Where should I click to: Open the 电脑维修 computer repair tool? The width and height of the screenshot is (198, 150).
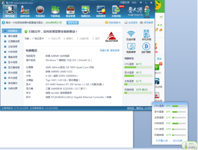click(x=131, y=48)
